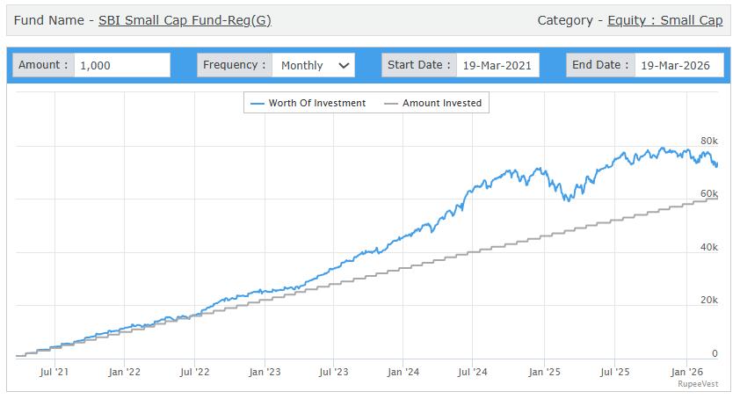The height and width of the screenshot is (399, 740).
Task: Click the Jan '26 x-axis label
Action: point(686,372)
